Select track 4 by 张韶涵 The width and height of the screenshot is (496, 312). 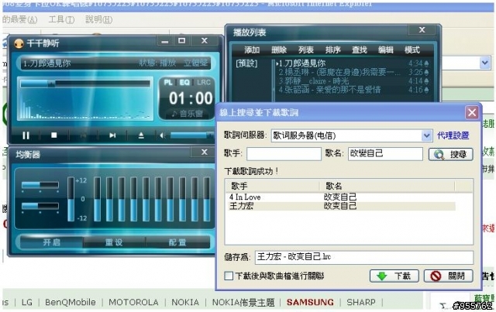click(x=353, y=90)
